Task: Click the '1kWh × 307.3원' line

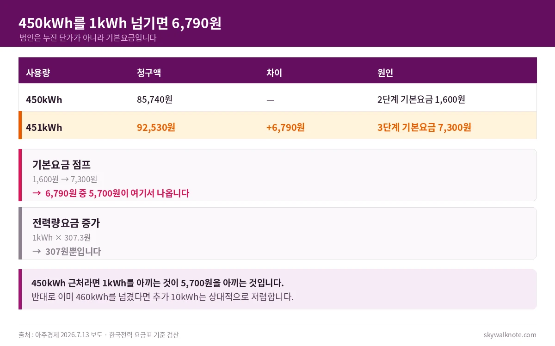Action: click(x=62, y=237)
